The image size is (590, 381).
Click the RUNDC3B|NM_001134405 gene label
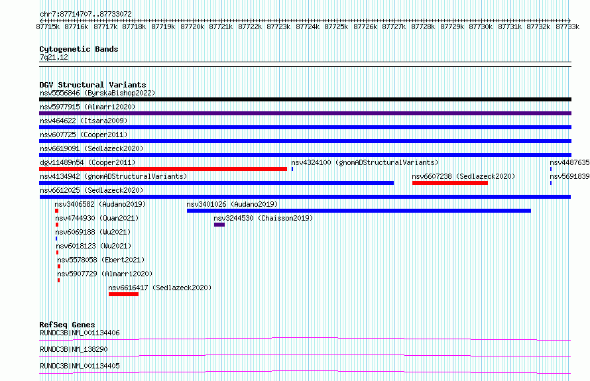click(80, 366)
